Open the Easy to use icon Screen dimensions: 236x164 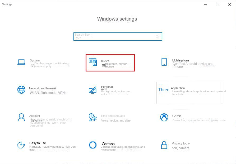coord(21,145)
